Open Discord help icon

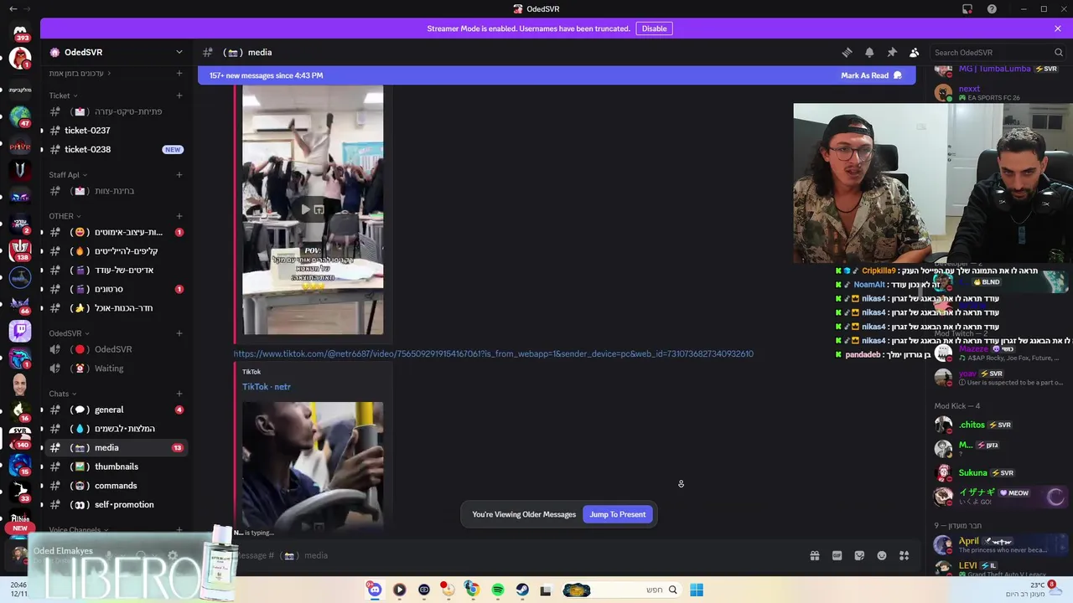[993, 9]
